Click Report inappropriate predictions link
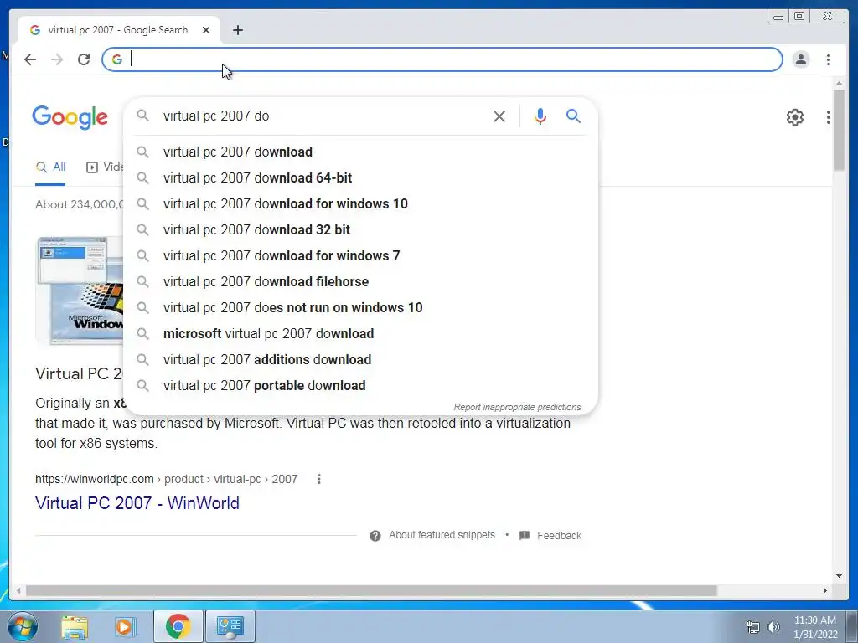 pos(517,408)
